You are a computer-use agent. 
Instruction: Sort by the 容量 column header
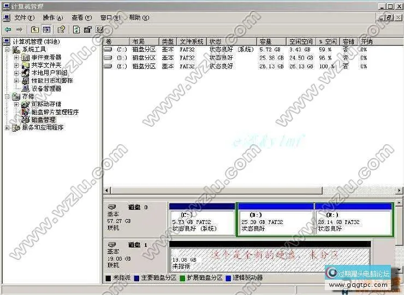[x=272, y=42]
